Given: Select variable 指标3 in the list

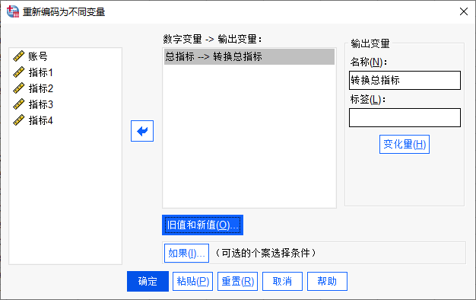Looking at the screenshot, I should 40,104.
